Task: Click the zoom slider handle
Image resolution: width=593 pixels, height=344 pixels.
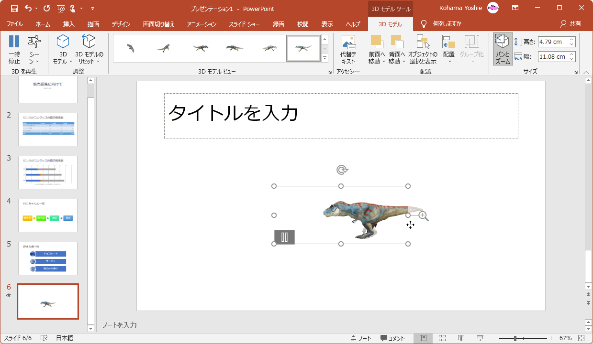Action: point(515,338)
